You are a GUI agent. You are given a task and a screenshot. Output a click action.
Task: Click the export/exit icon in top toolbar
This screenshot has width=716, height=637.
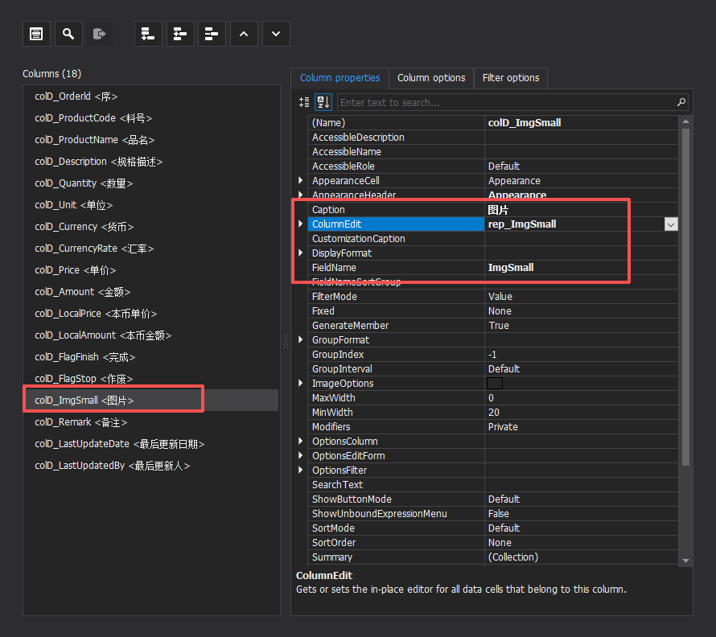click(x=99, y=33)
